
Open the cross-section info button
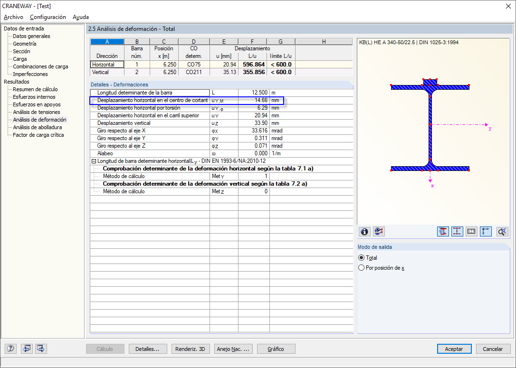(x=364, y=232)
